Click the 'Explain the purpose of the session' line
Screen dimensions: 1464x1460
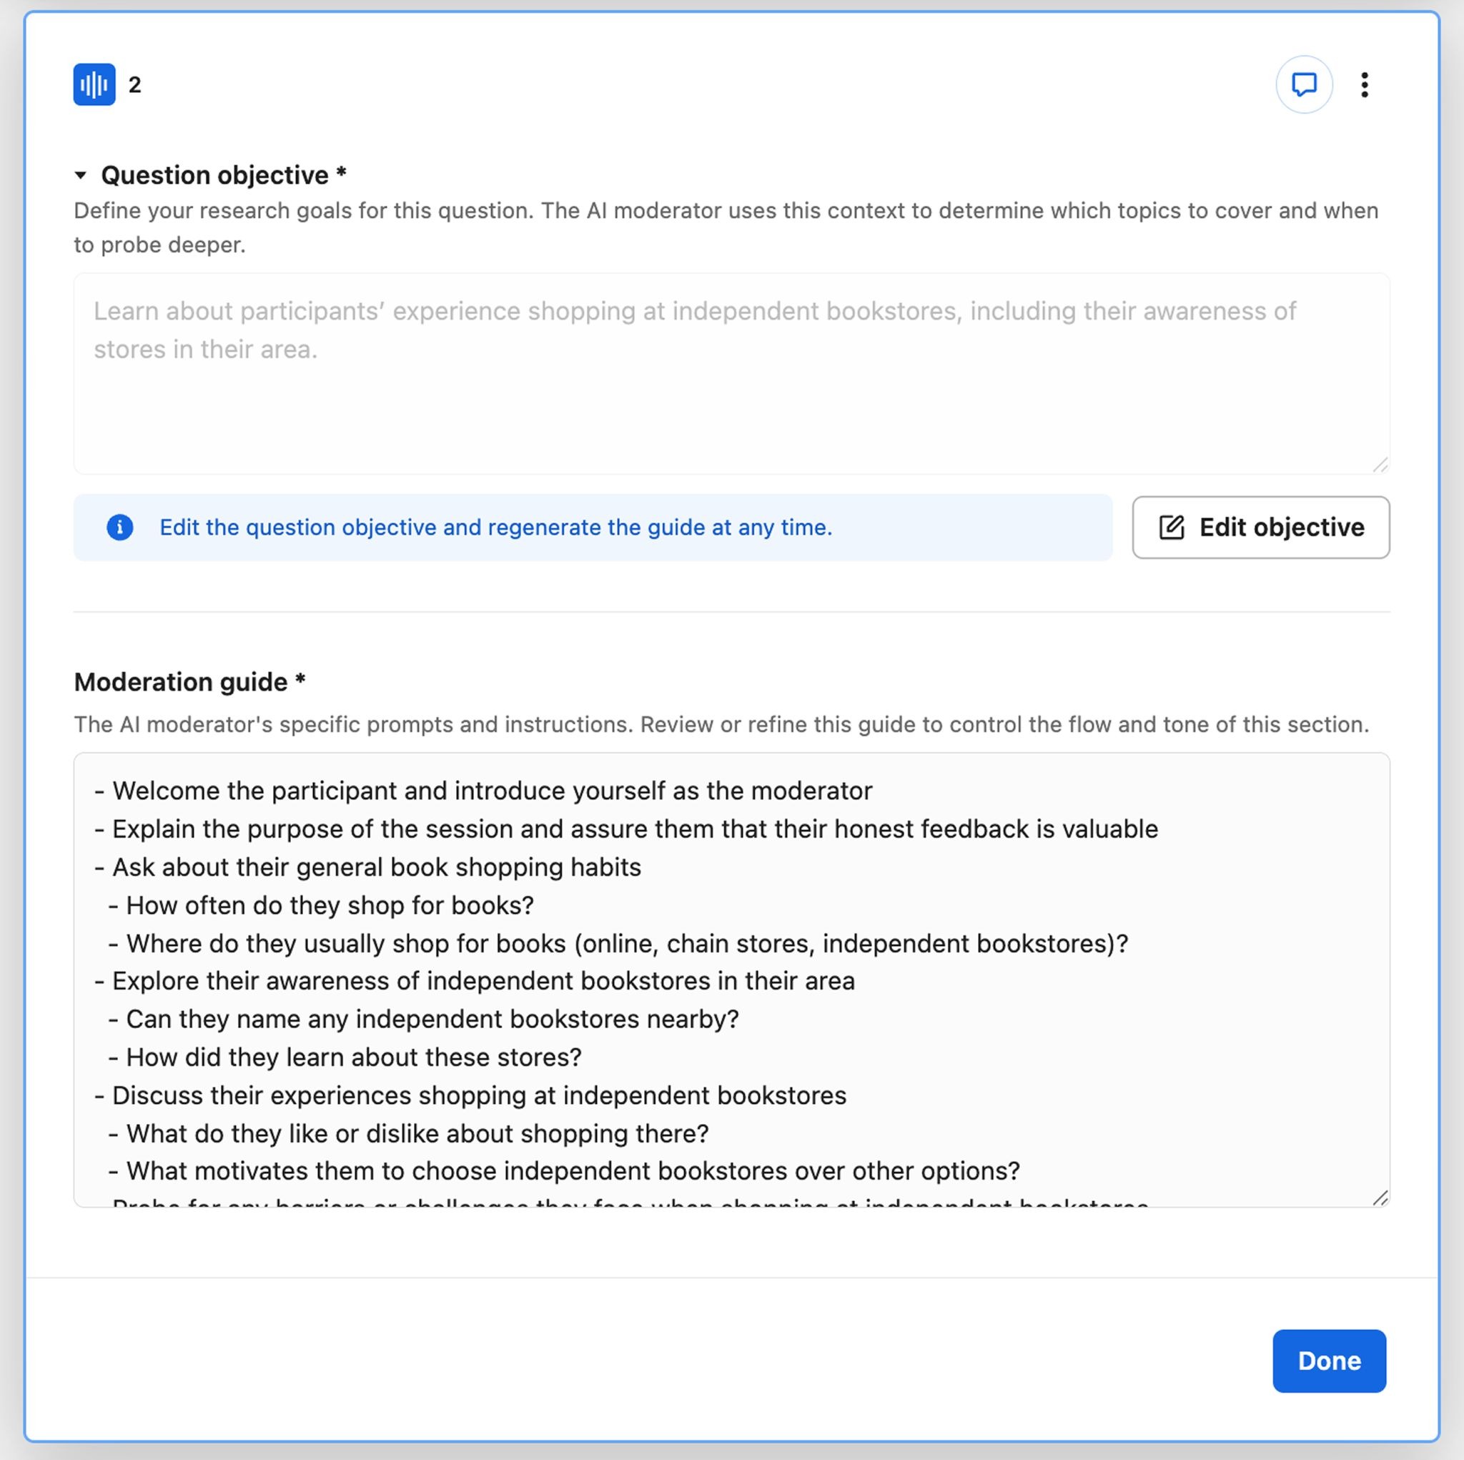coord(635,829)
